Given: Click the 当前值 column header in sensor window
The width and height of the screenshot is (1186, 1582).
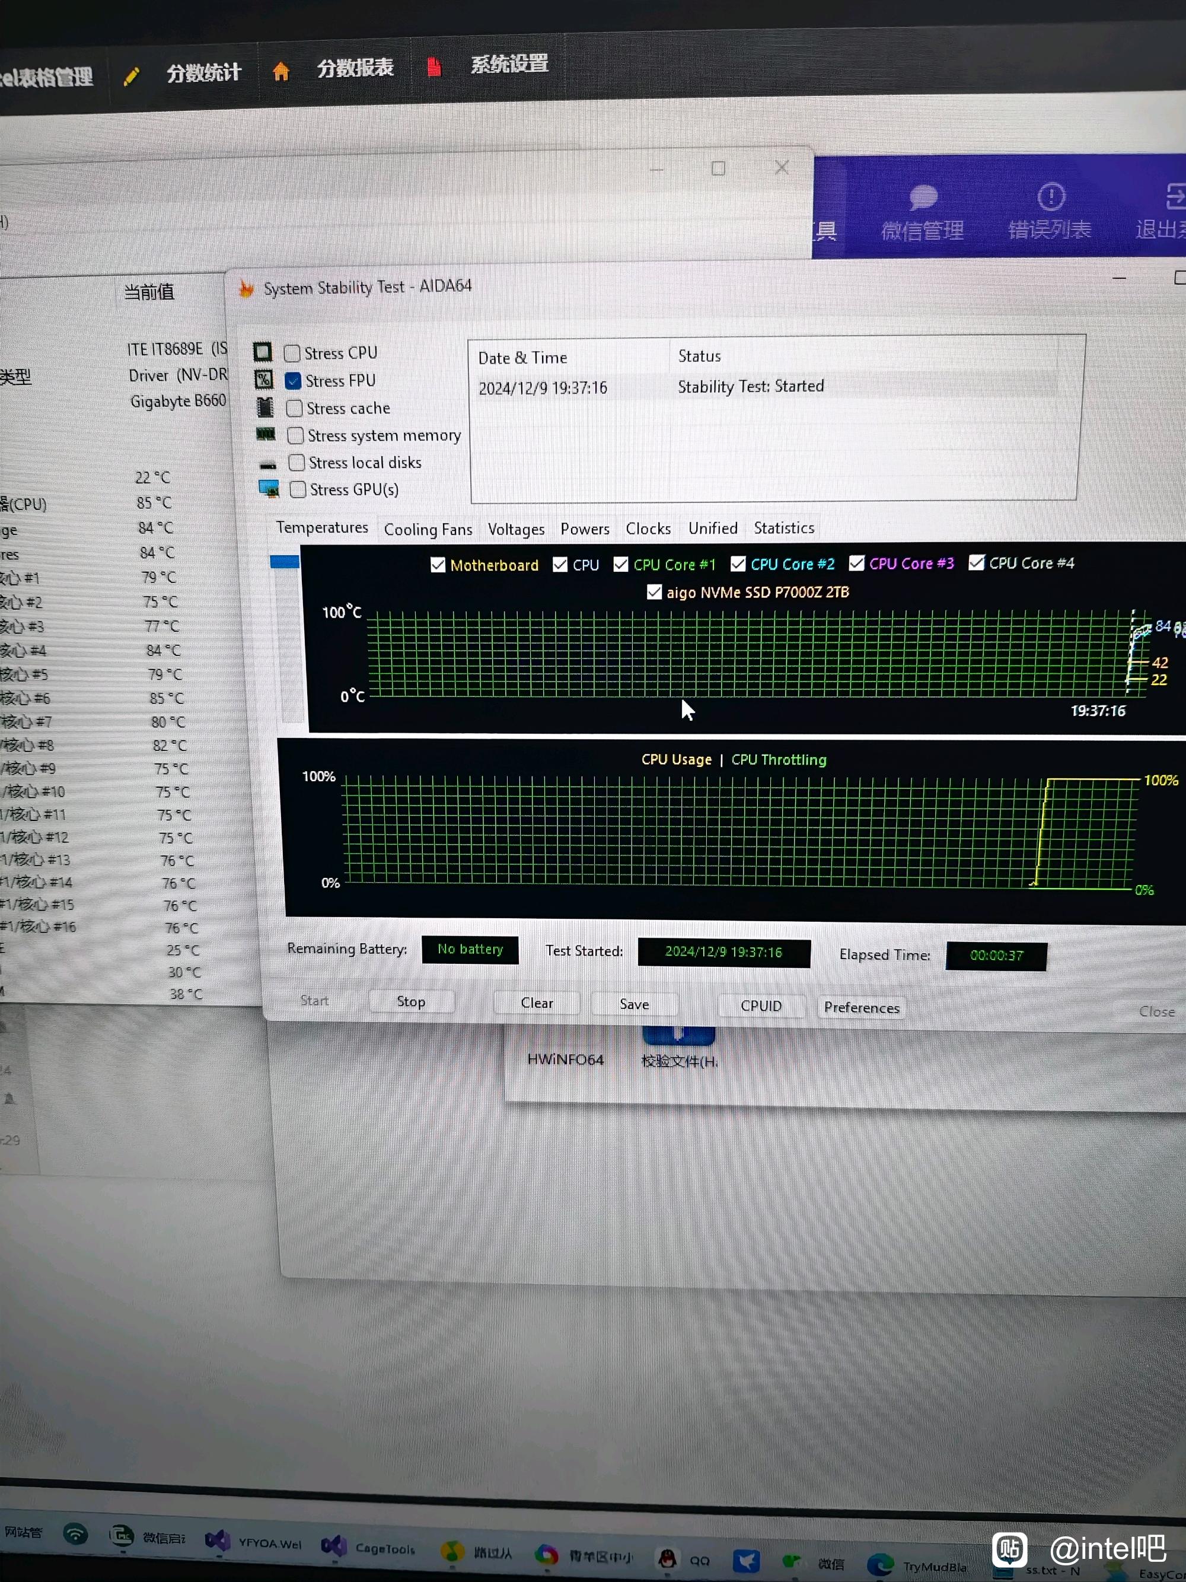Looking at the screenshot, I should 149,292.
